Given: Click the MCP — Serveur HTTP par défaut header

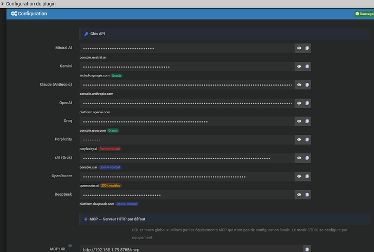Looking at the screenshot, I should pyautogui.click(x=225, y=219).
